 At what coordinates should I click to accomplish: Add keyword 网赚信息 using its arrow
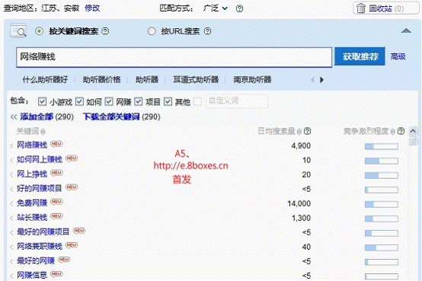tap(11, 276)
